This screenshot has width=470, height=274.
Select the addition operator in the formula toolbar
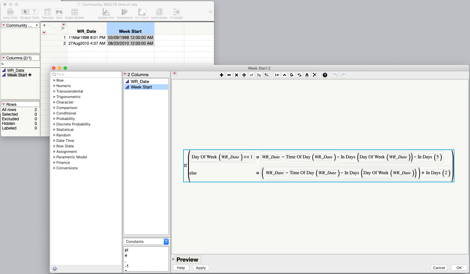tap(222, 75)
